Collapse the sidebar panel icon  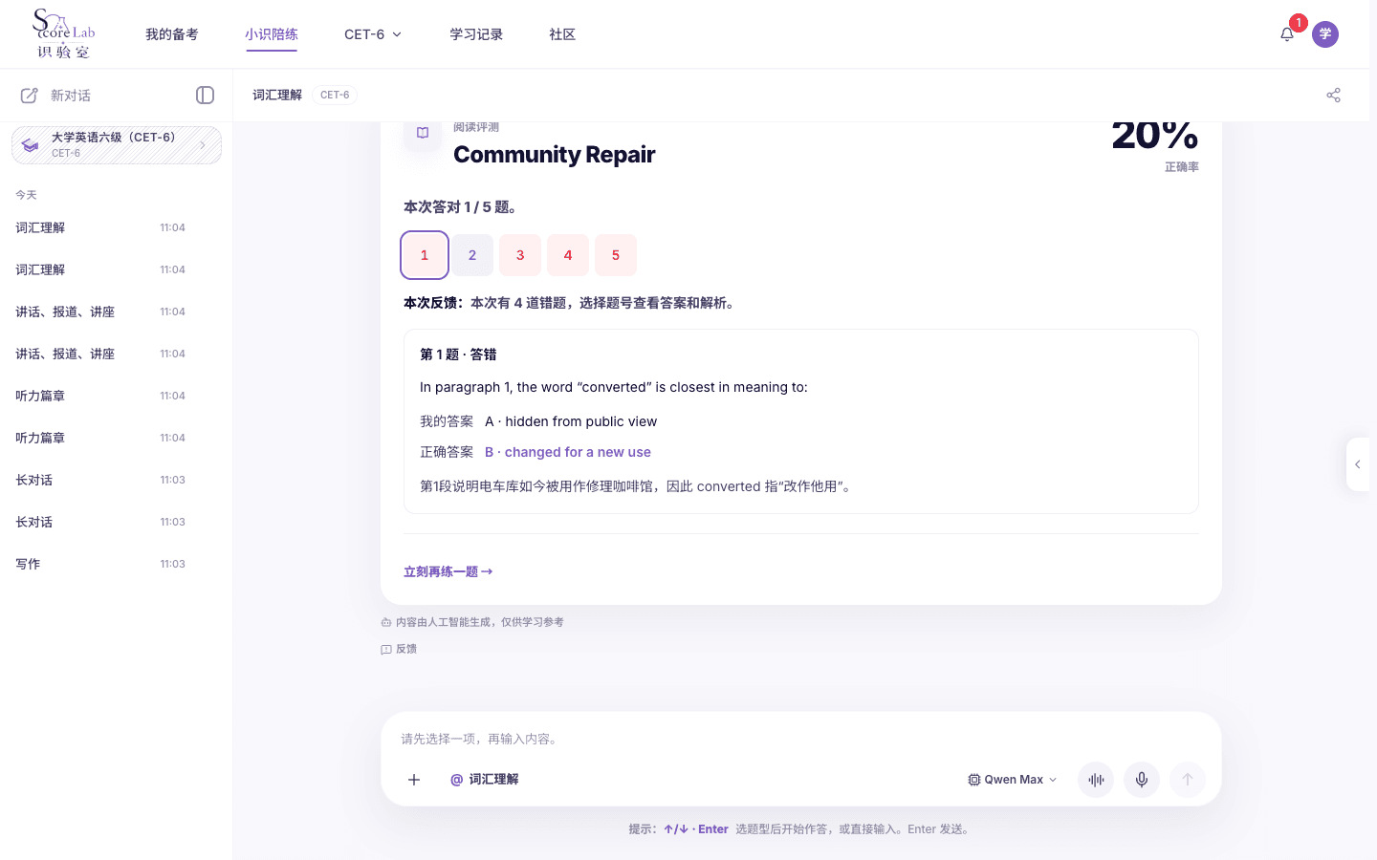coord(205,95)
